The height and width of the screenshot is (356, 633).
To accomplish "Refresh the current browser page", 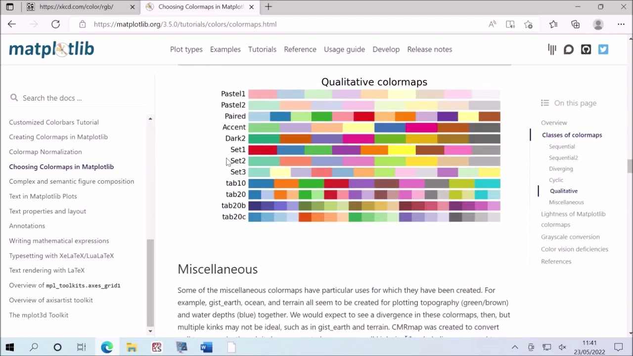I will click(x=55, y=24).
